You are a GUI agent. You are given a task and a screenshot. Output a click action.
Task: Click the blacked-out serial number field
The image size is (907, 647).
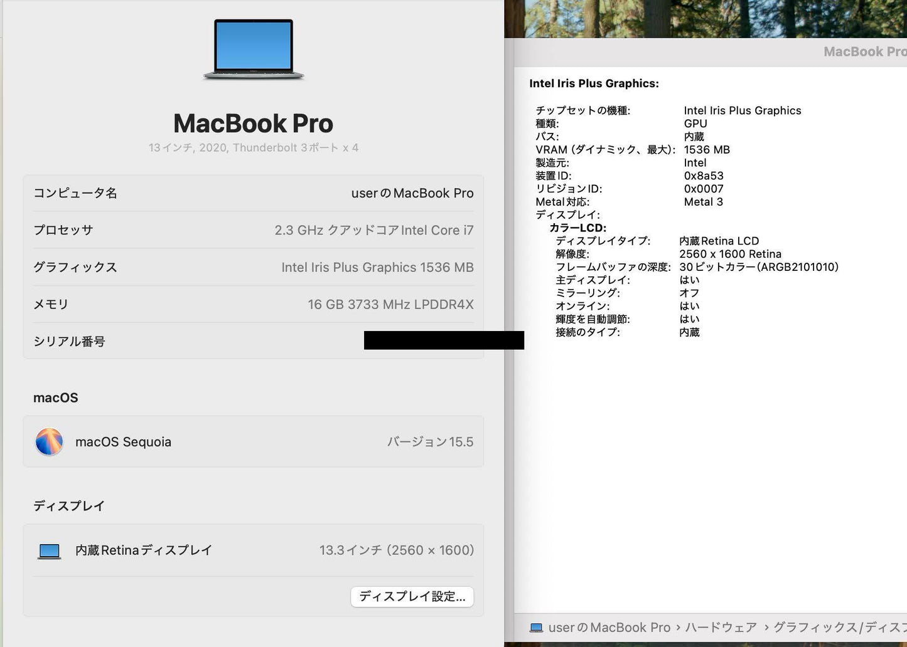coord(443,340)
